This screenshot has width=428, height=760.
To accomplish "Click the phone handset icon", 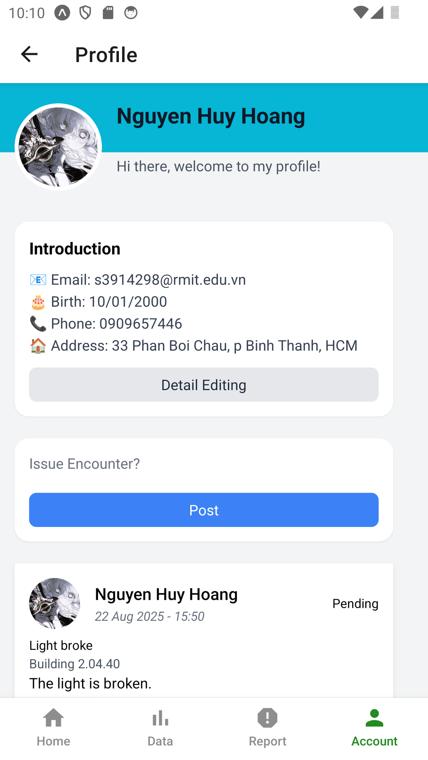I will point(38,324).
